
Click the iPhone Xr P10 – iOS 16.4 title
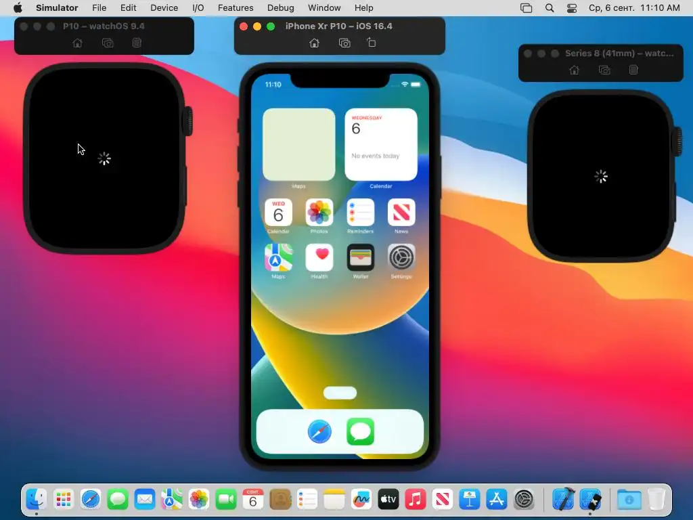pyautogui.click(x=338, y=26)
